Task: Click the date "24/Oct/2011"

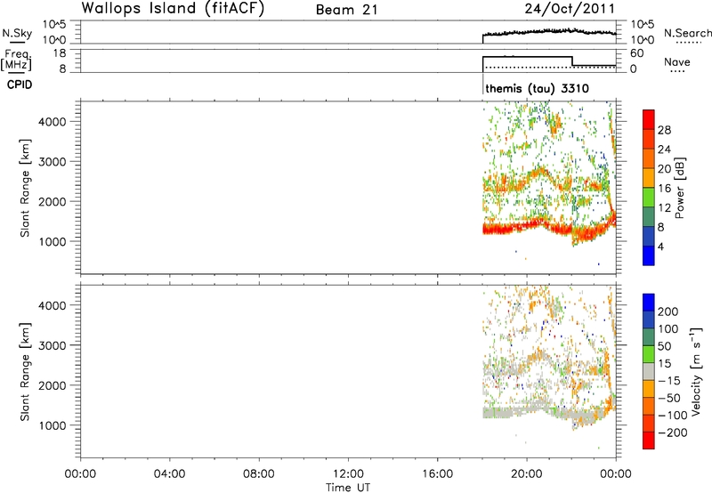Action: pyautogui.click(x=570, y=9)
